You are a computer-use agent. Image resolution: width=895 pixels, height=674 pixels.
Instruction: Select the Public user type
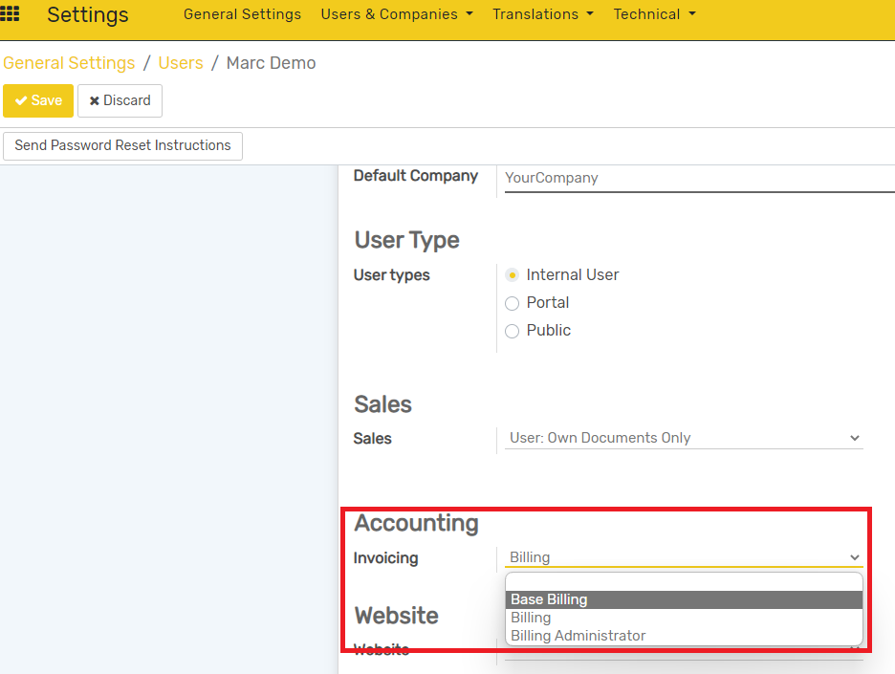512,330
